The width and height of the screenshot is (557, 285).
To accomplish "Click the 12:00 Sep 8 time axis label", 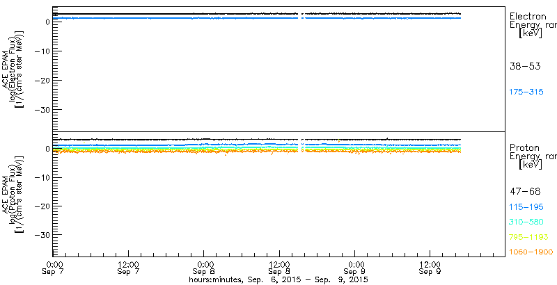I will 279,268.
